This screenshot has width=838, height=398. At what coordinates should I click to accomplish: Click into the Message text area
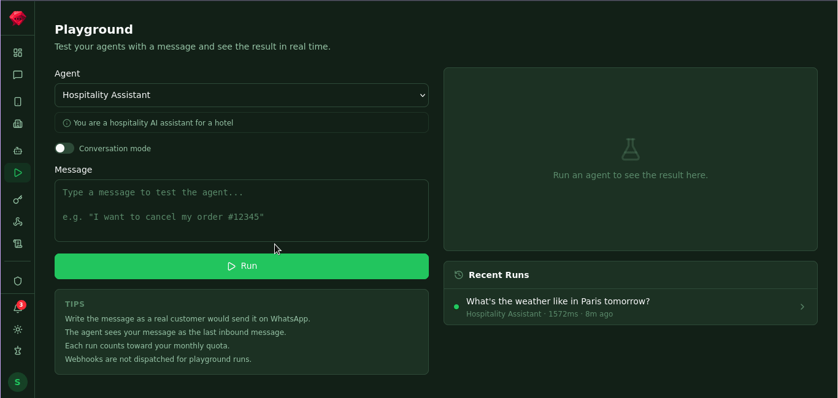(x=242, y=211)
